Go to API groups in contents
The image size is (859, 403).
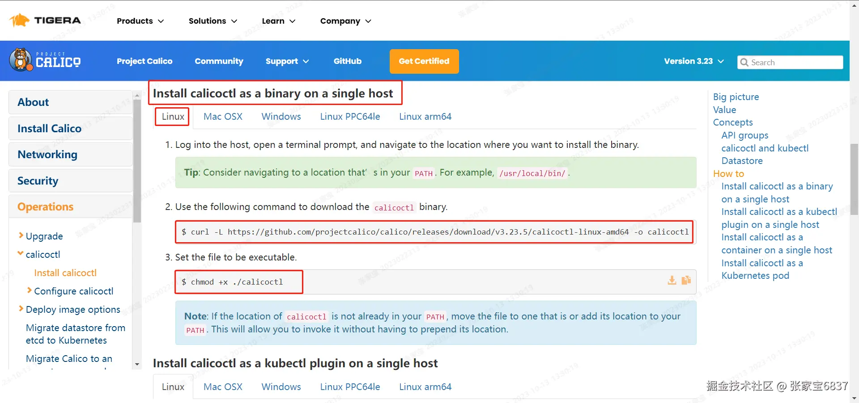[745, 135]
